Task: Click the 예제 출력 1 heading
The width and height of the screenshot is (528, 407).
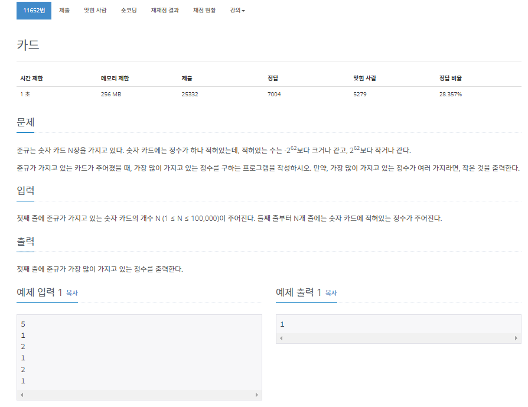Action: (x=299, y=292)
